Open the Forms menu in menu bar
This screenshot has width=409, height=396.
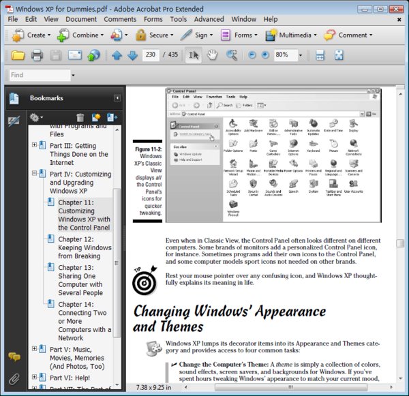click(x=153, y=19)
